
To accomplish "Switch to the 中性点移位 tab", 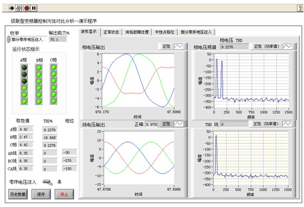I will (x=165, y=32).
